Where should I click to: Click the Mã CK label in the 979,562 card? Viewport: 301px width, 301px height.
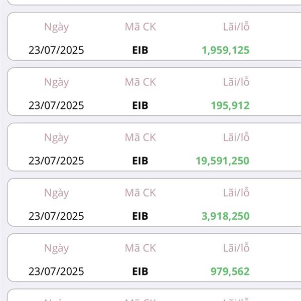click(x=140, y=248)
